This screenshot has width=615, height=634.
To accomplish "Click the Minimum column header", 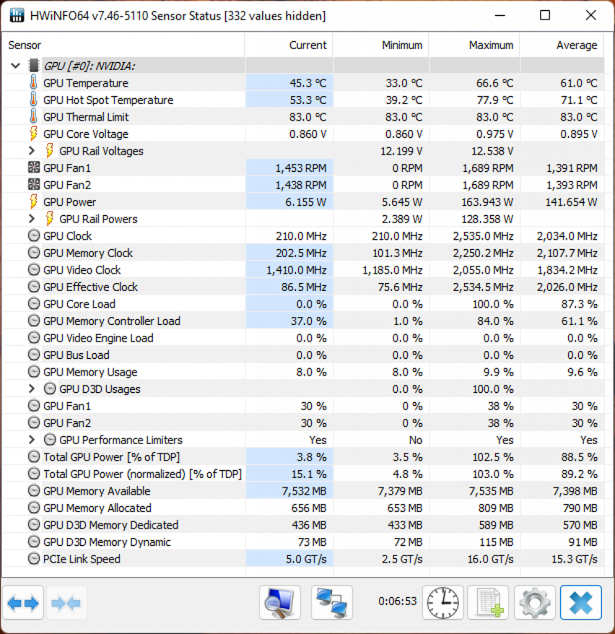I will point(381,45).
